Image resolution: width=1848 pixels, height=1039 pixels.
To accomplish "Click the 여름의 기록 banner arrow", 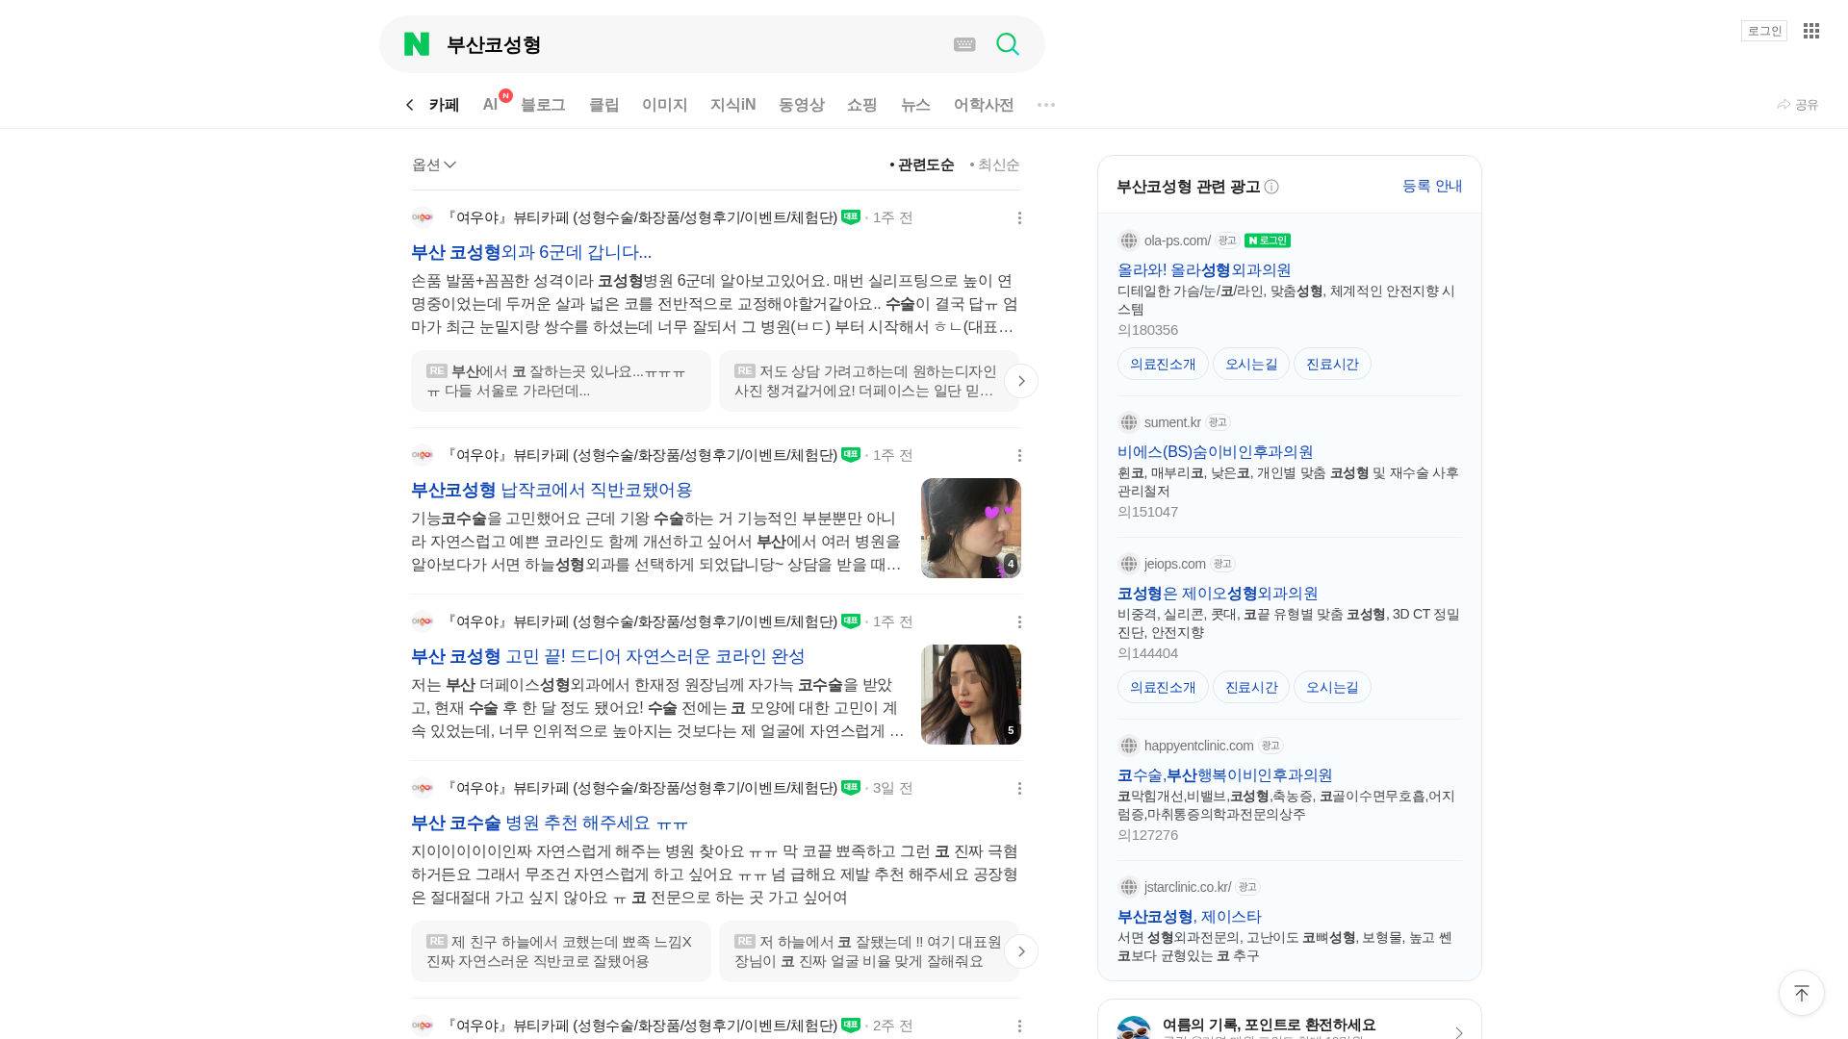I will click(1459, 1032).
